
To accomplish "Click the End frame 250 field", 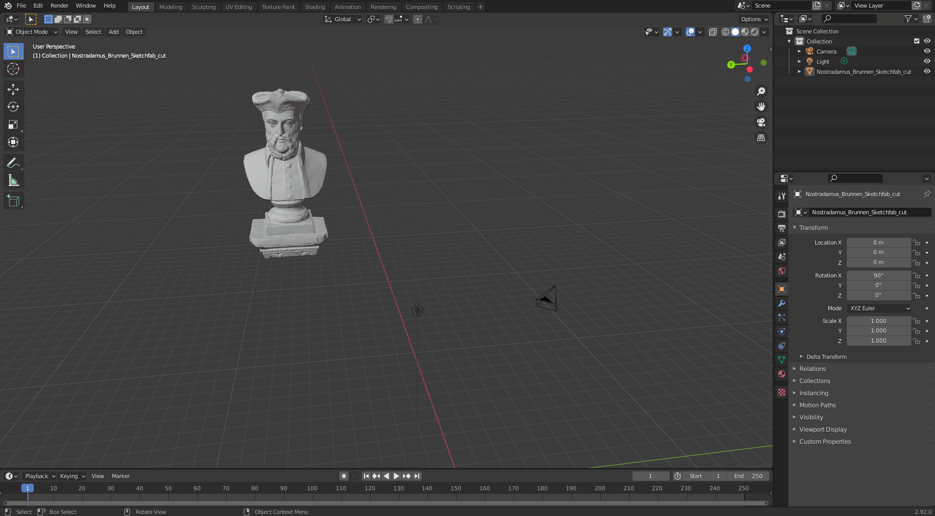I will (x=748, y=476).
